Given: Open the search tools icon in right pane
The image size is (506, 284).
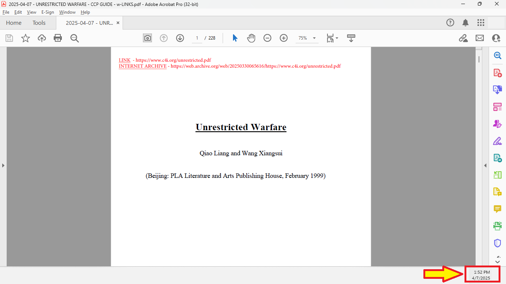Looking at the screenshot, I should pyautogui.click(x=497, y=55).
